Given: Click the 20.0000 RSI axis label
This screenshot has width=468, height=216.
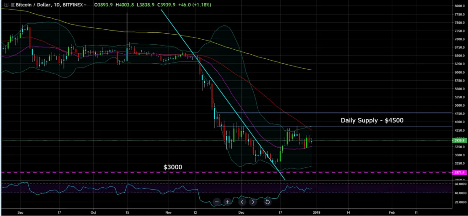Looking at the screenshot, I should pos(460,202).
